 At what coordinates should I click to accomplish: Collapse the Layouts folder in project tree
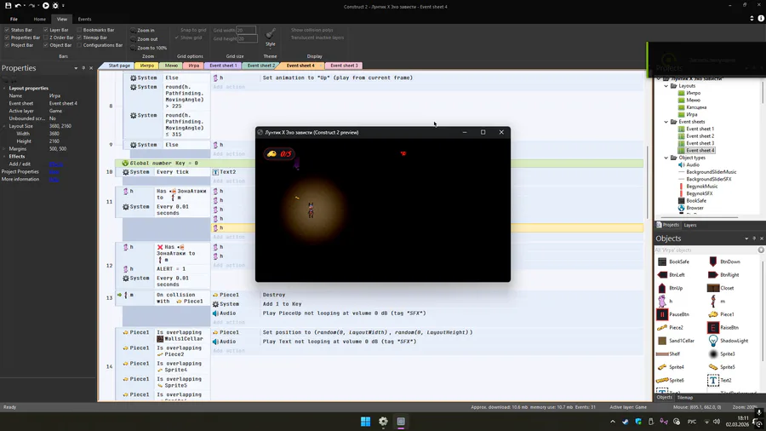pyautogui.click(x=666, y=85)
